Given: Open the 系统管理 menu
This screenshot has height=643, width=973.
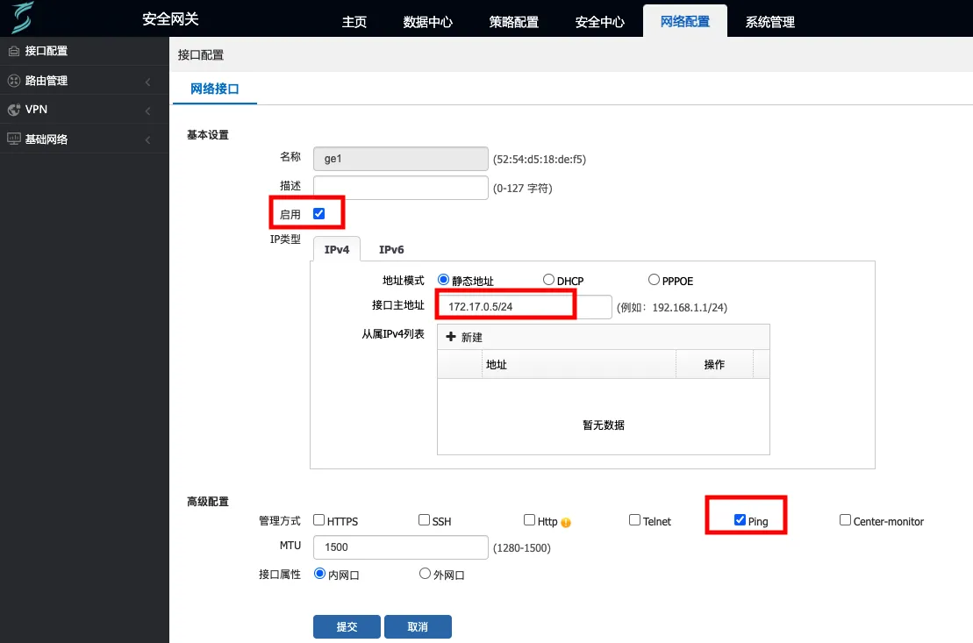Looking at the screenshot, I should (x=769, y=22).
